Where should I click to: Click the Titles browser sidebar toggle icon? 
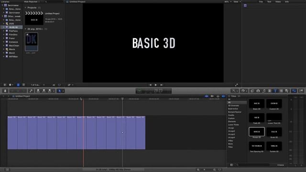[x=231, y=165]
